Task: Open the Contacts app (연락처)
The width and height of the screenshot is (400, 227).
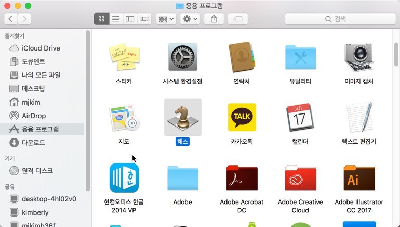Action: [x=242, y=57]
